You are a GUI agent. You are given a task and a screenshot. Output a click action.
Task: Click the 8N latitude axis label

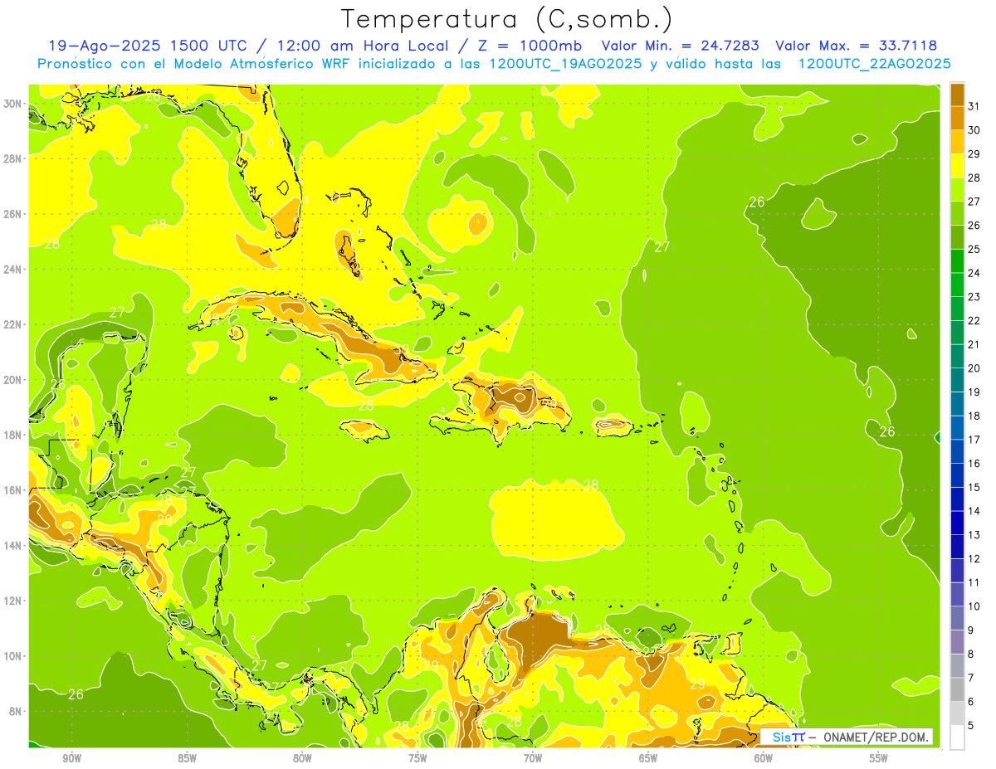pos(14,711)
